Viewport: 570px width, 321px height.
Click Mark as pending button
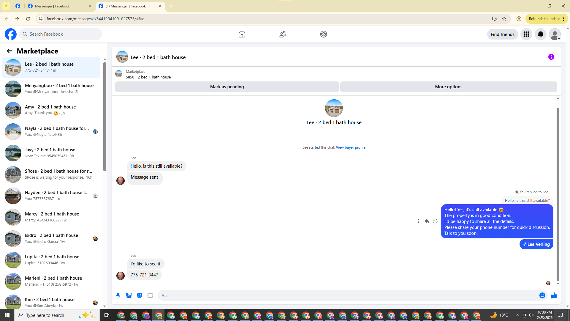227,87
